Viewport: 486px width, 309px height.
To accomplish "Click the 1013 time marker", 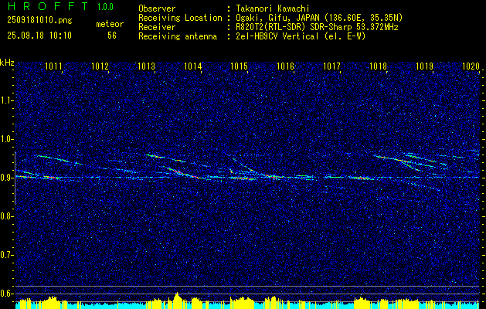I will 146,66.
